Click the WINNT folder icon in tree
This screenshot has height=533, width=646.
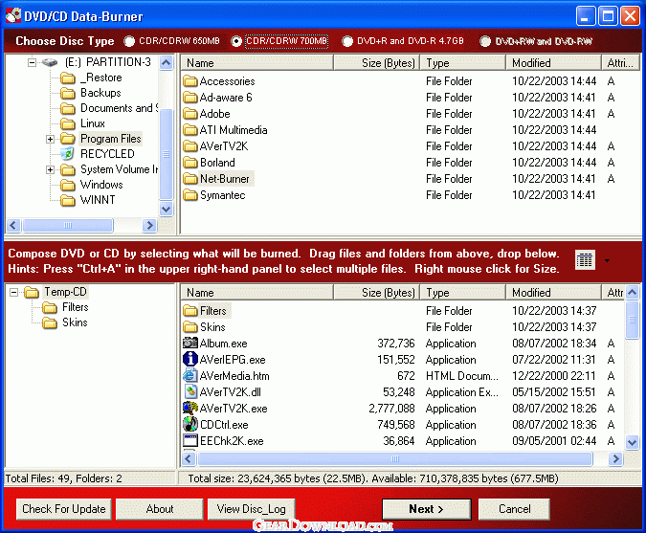point(68,200)
